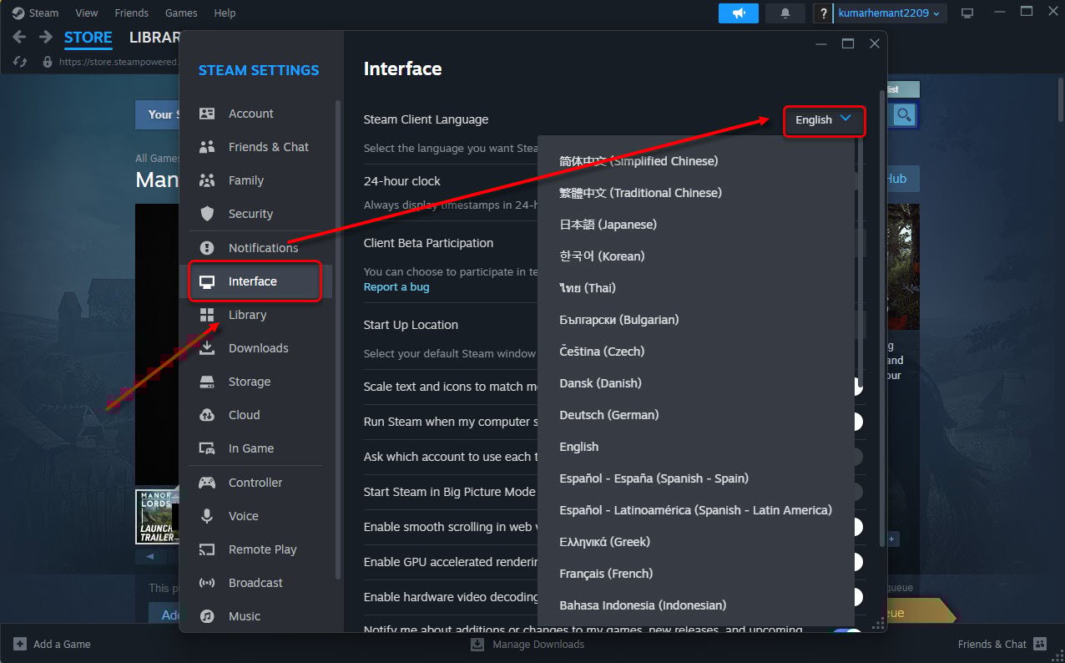Click the store search magnifier icon
The image size is (1065, 663).
tap(904, 115)
